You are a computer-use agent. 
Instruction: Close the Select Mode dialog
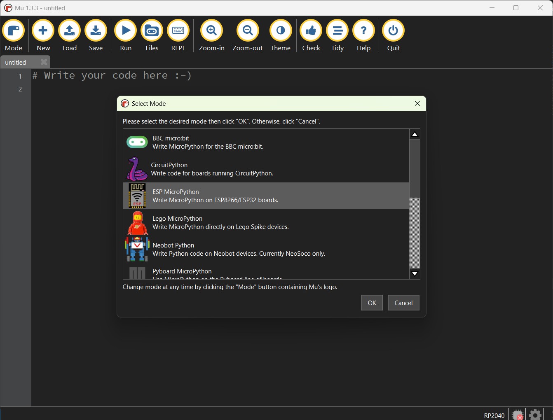coord(417,103)
